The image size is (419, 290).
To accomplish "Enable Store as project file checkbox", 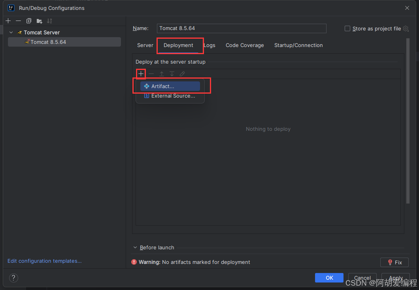I will coord(347,28).
